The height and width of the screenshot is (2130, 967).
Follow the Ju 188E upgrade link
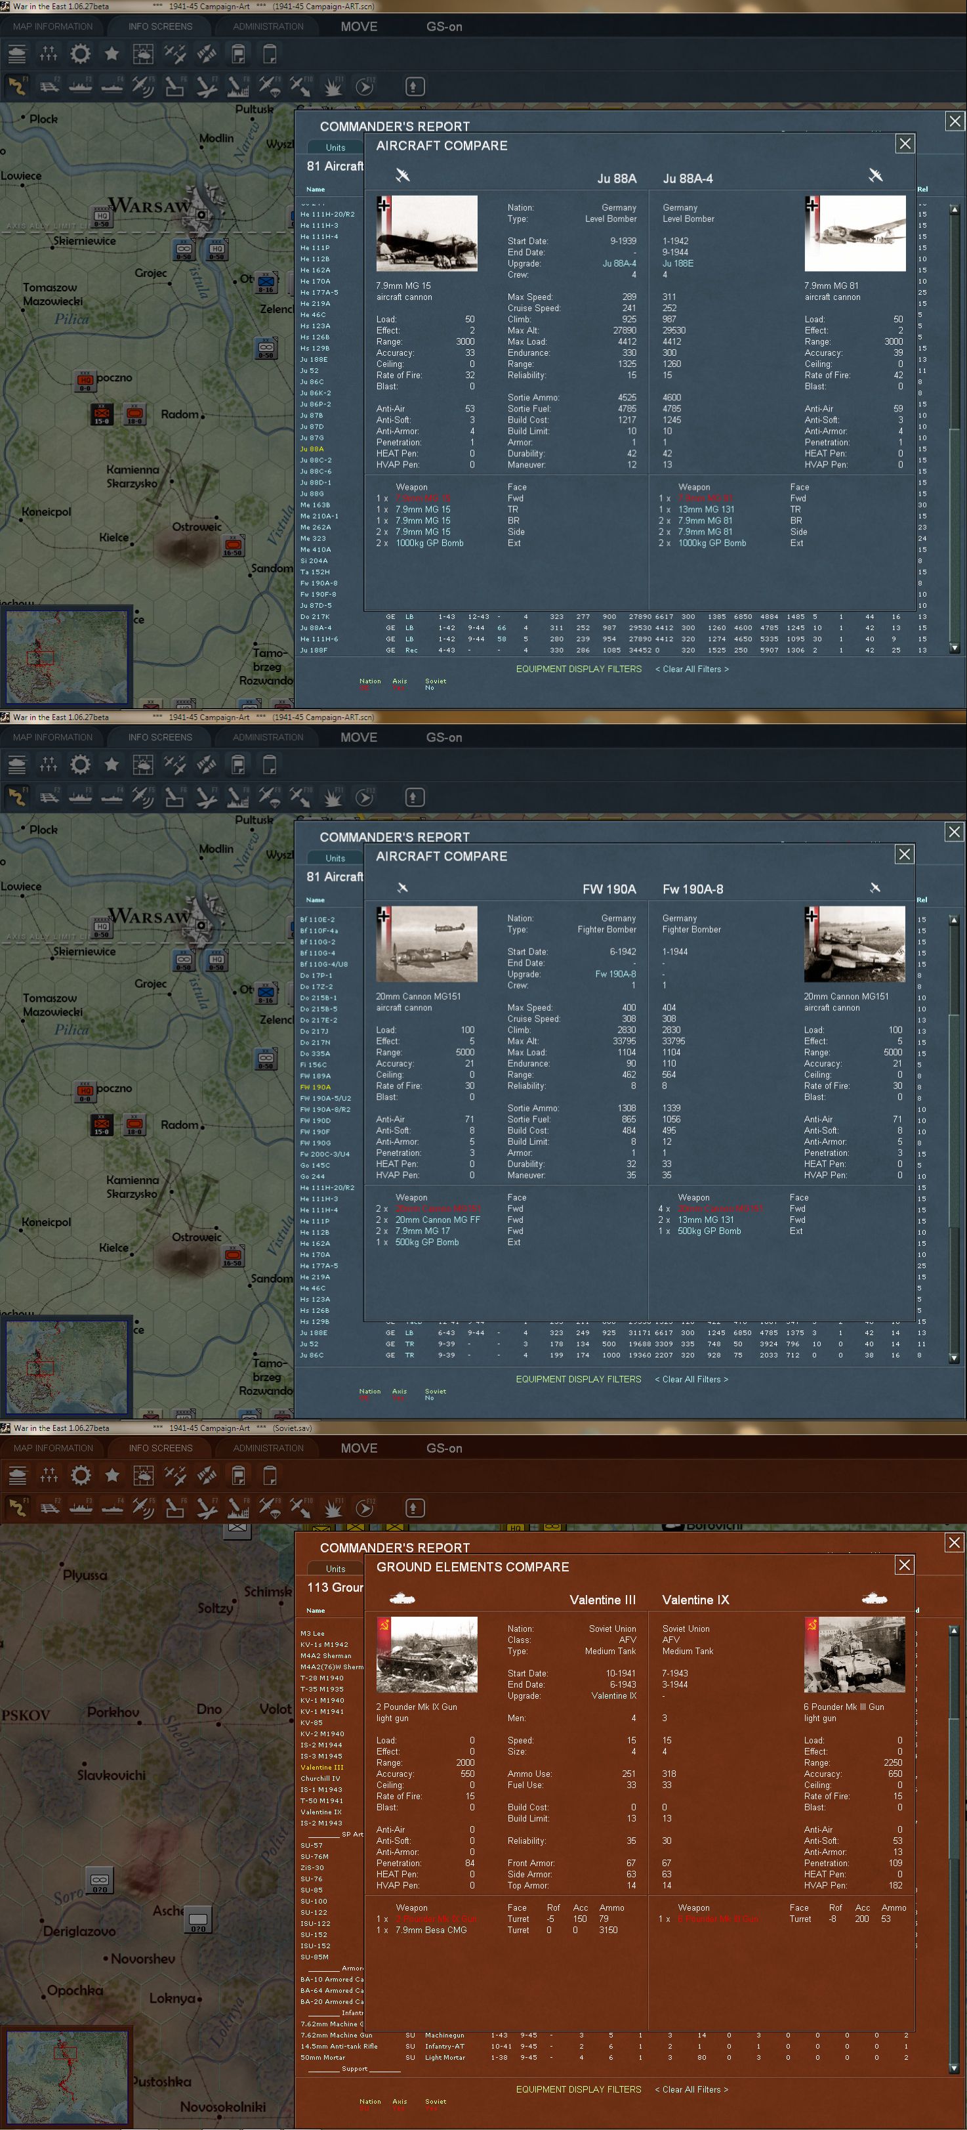(678, 264)
